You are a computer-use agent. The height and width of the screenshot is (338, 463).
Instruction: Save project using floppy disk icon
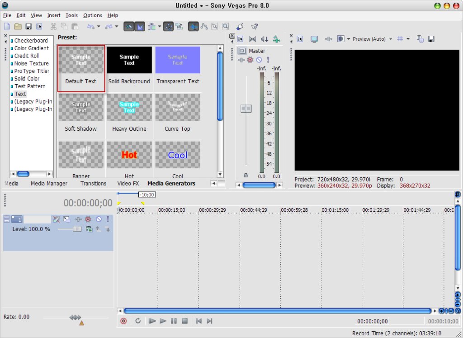coord(28,26)
